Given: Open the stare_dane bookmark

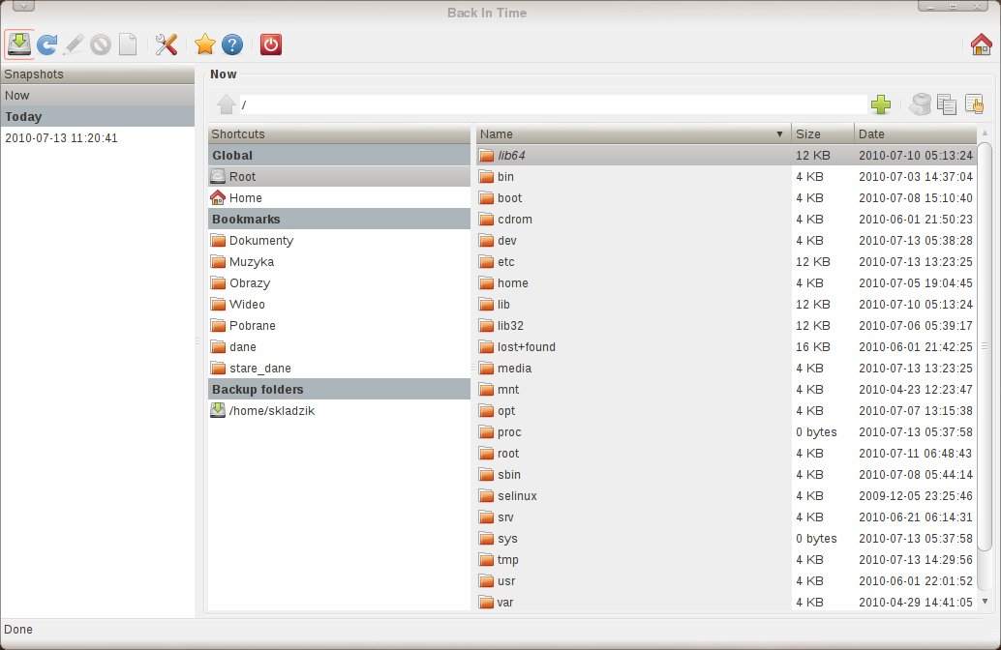Looking at the screenshot, I should (x=339, y=369).
